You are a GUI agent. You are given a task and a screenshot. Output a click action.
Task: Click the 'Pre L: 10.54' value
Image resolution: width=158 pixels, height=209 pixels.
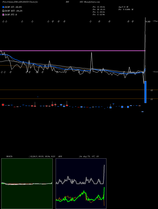99,12
